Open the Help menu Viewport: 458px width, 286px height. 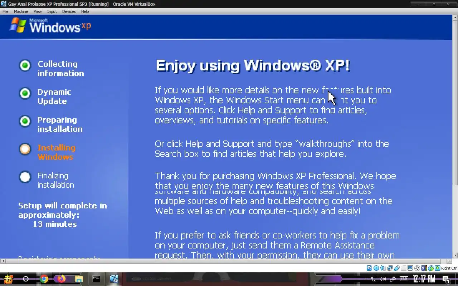pos(85,11)
